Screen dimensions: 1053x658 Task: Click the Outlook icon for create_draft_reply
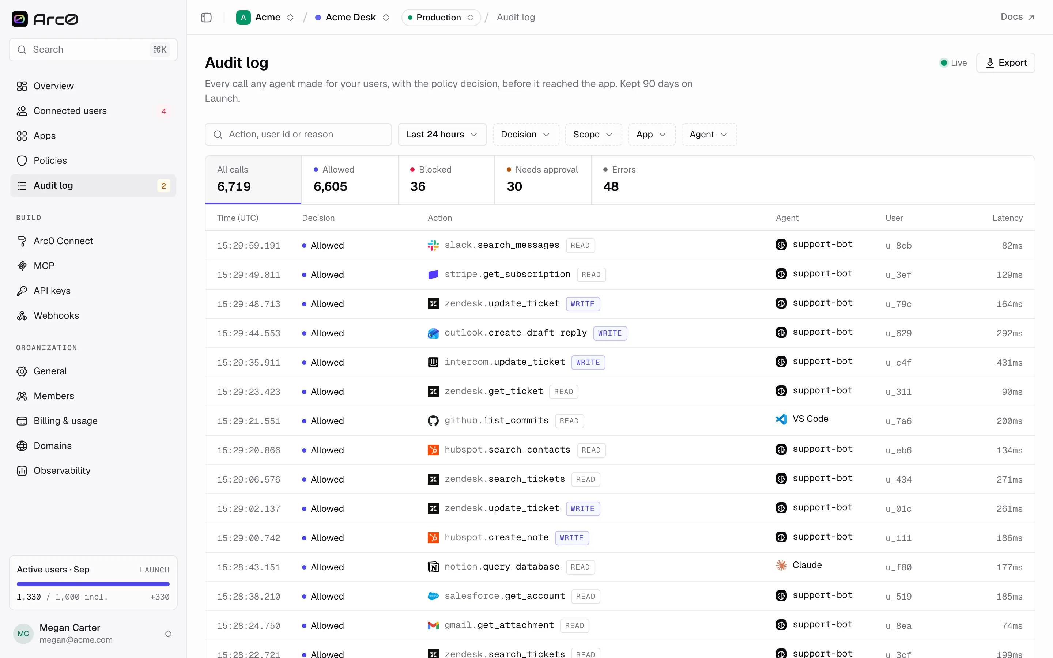pyautogui.click(x=433, y=333)
